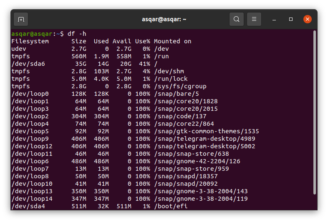Click the '/dev/loop7' filesystem entry
This screenshot has width=328, height=222.
(30, 169)
